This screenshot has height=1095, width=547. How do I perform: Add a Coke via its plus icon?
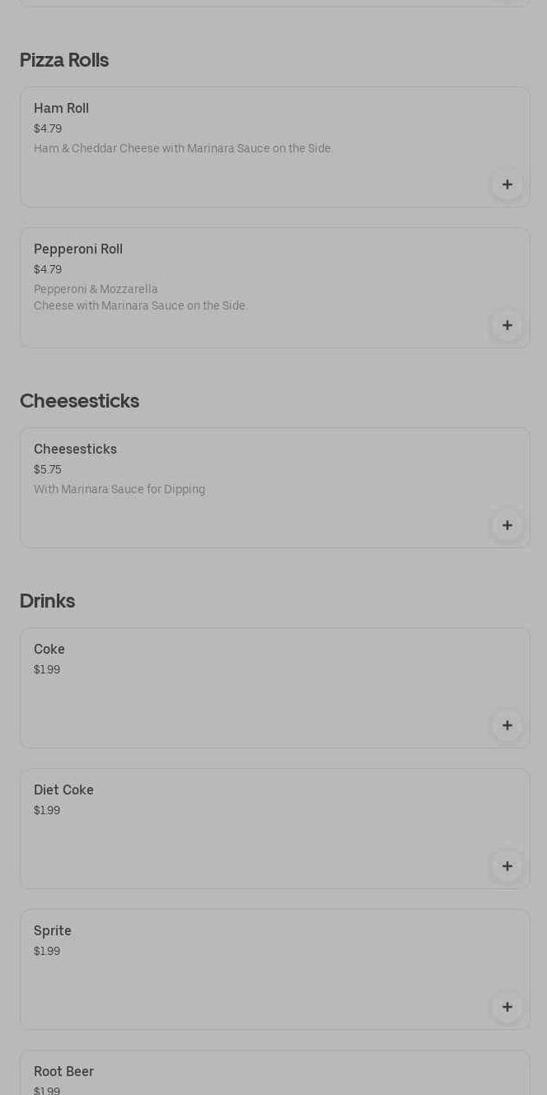(x=507, y=725)
